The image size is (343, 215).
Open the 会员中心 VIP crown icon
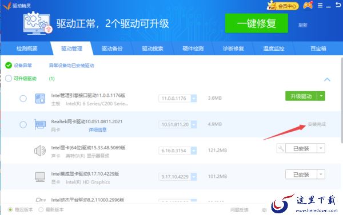coord(271,5)
